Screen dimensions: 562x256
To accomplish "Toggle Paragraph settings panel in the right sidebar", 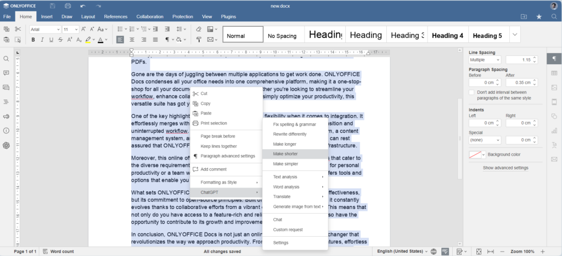I will [x=554, y=58].
